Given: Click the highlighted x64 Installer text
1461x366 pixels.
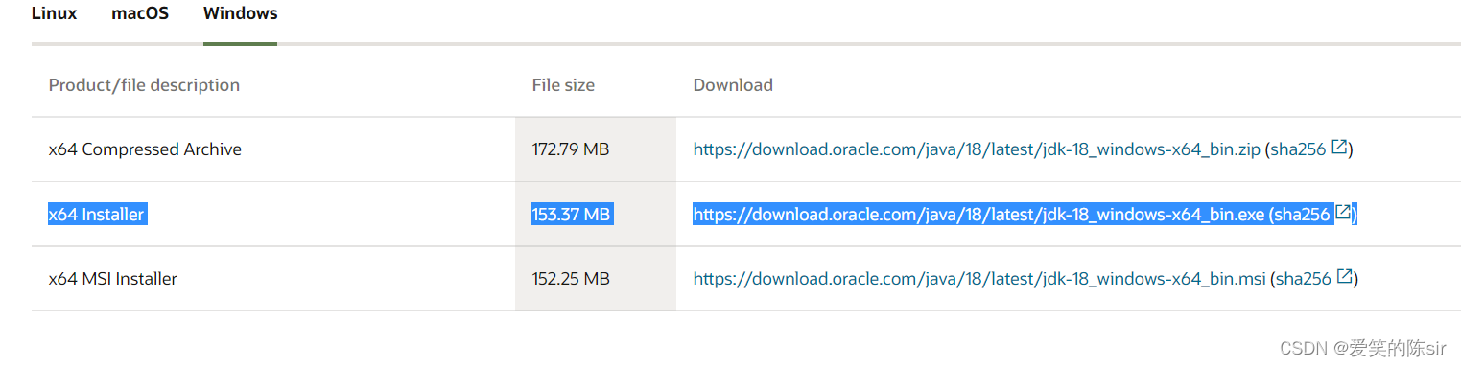Looking at the screenshot, I should (x=96, y=214).
